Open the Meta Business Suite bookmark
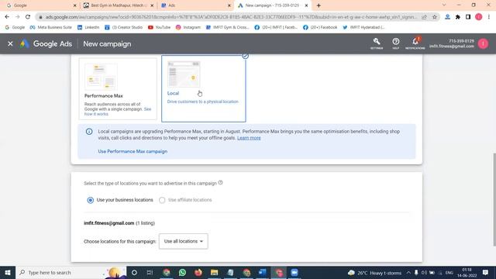Viewport: 496px width, 279px height. [51, 27]
